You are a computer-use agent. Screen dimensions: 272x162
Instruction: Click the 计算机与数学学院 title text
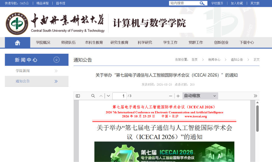coord(149,23)
